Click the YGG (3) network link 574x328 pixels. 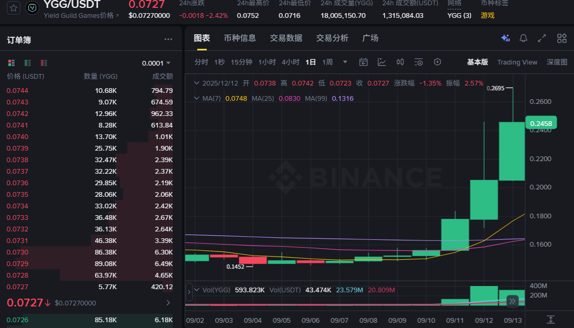[459, 15]
